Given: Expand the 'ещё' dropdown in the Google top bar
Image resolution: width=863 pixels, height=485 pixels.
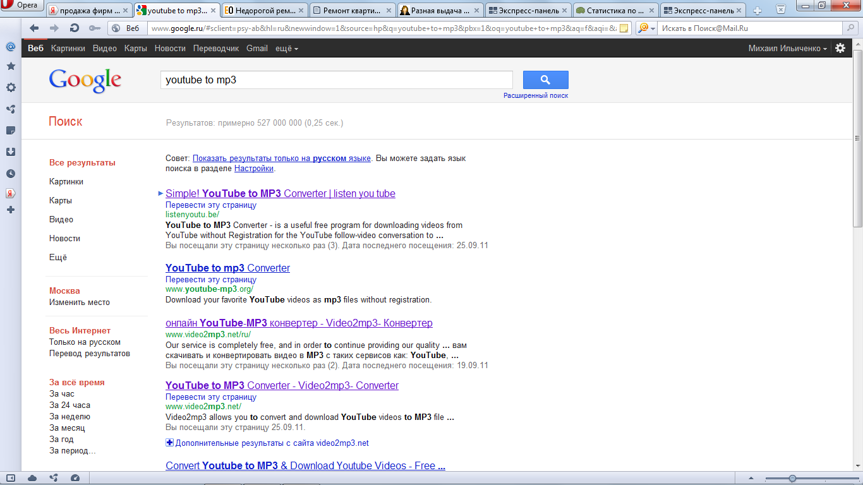Looking at the screenshot, I should click(287, 48).
